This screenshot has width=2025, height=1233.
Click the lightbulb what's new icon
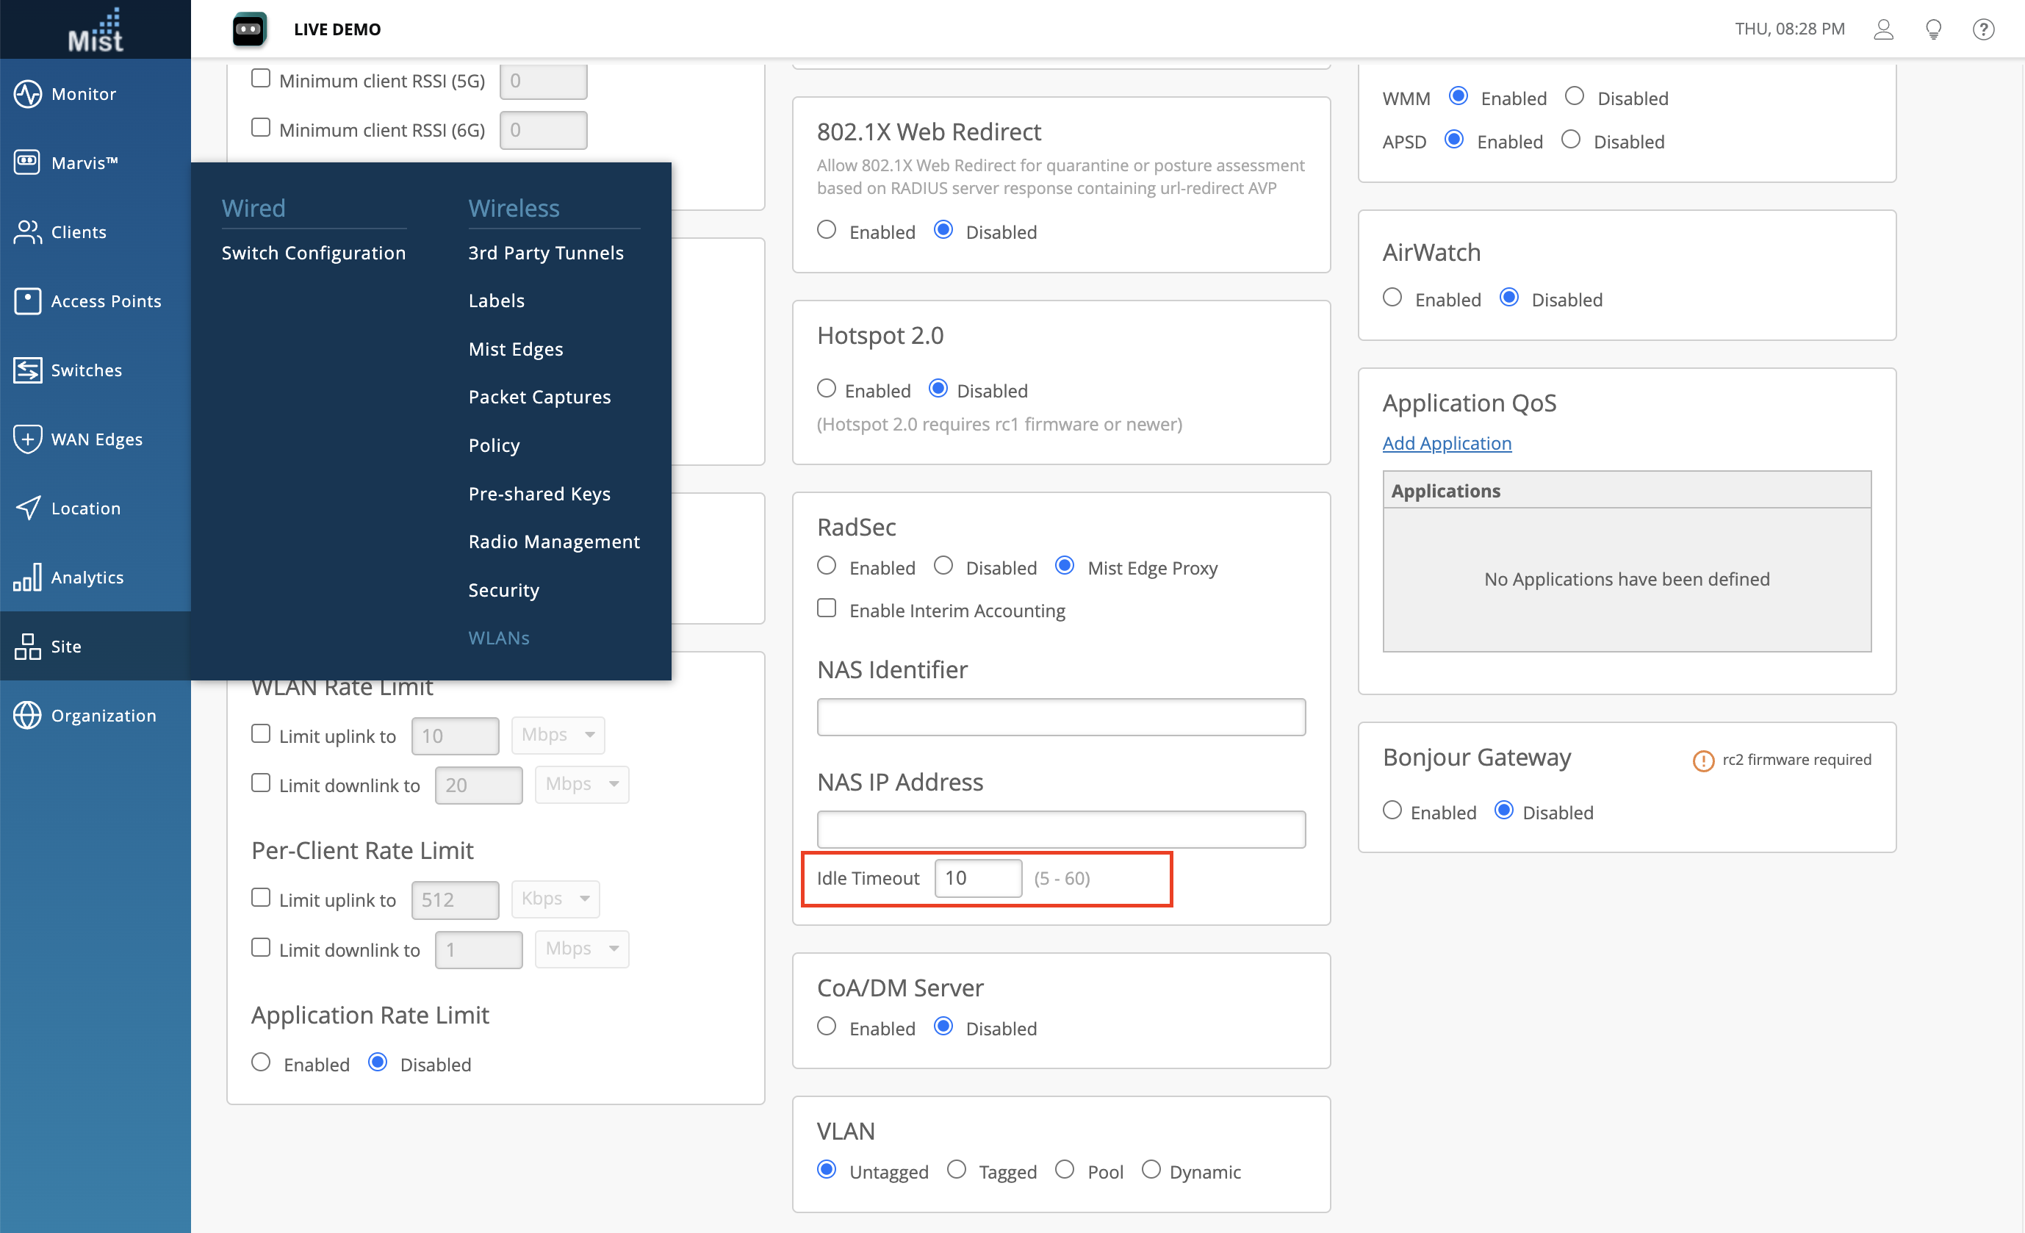click(1933, 29)
